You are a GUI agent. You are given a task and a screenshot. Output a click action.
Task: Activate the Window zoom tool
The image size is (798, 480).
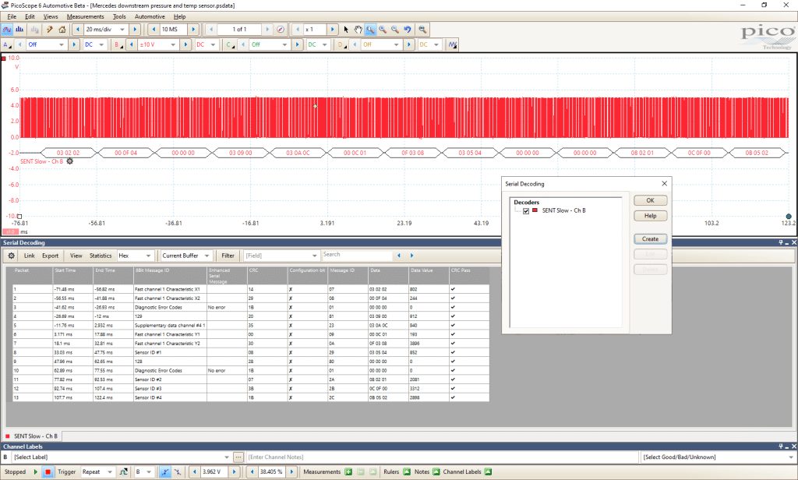[370, 30]
